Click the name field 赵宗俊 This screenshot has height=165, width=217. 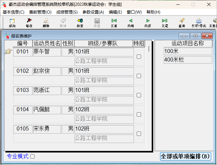pyautogui.click(x=47, y=71)
